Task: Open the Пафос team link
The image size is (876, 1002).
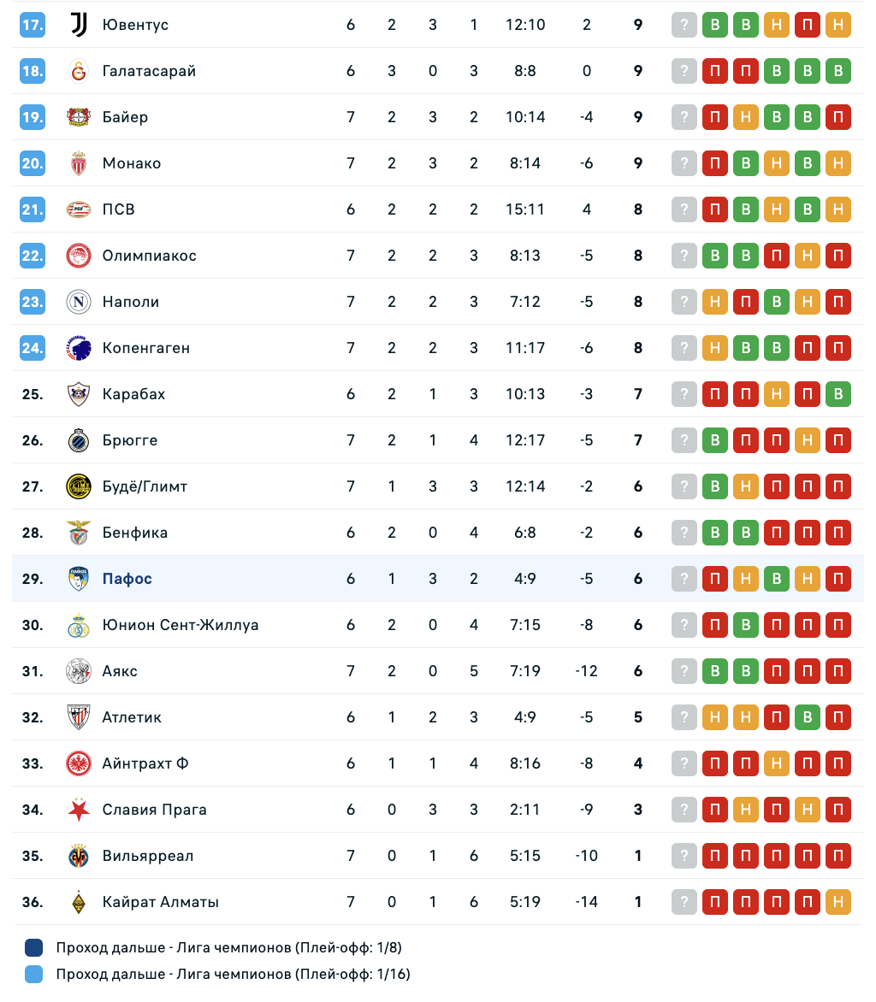Action: pyautogui.click(x=127, y=579)
